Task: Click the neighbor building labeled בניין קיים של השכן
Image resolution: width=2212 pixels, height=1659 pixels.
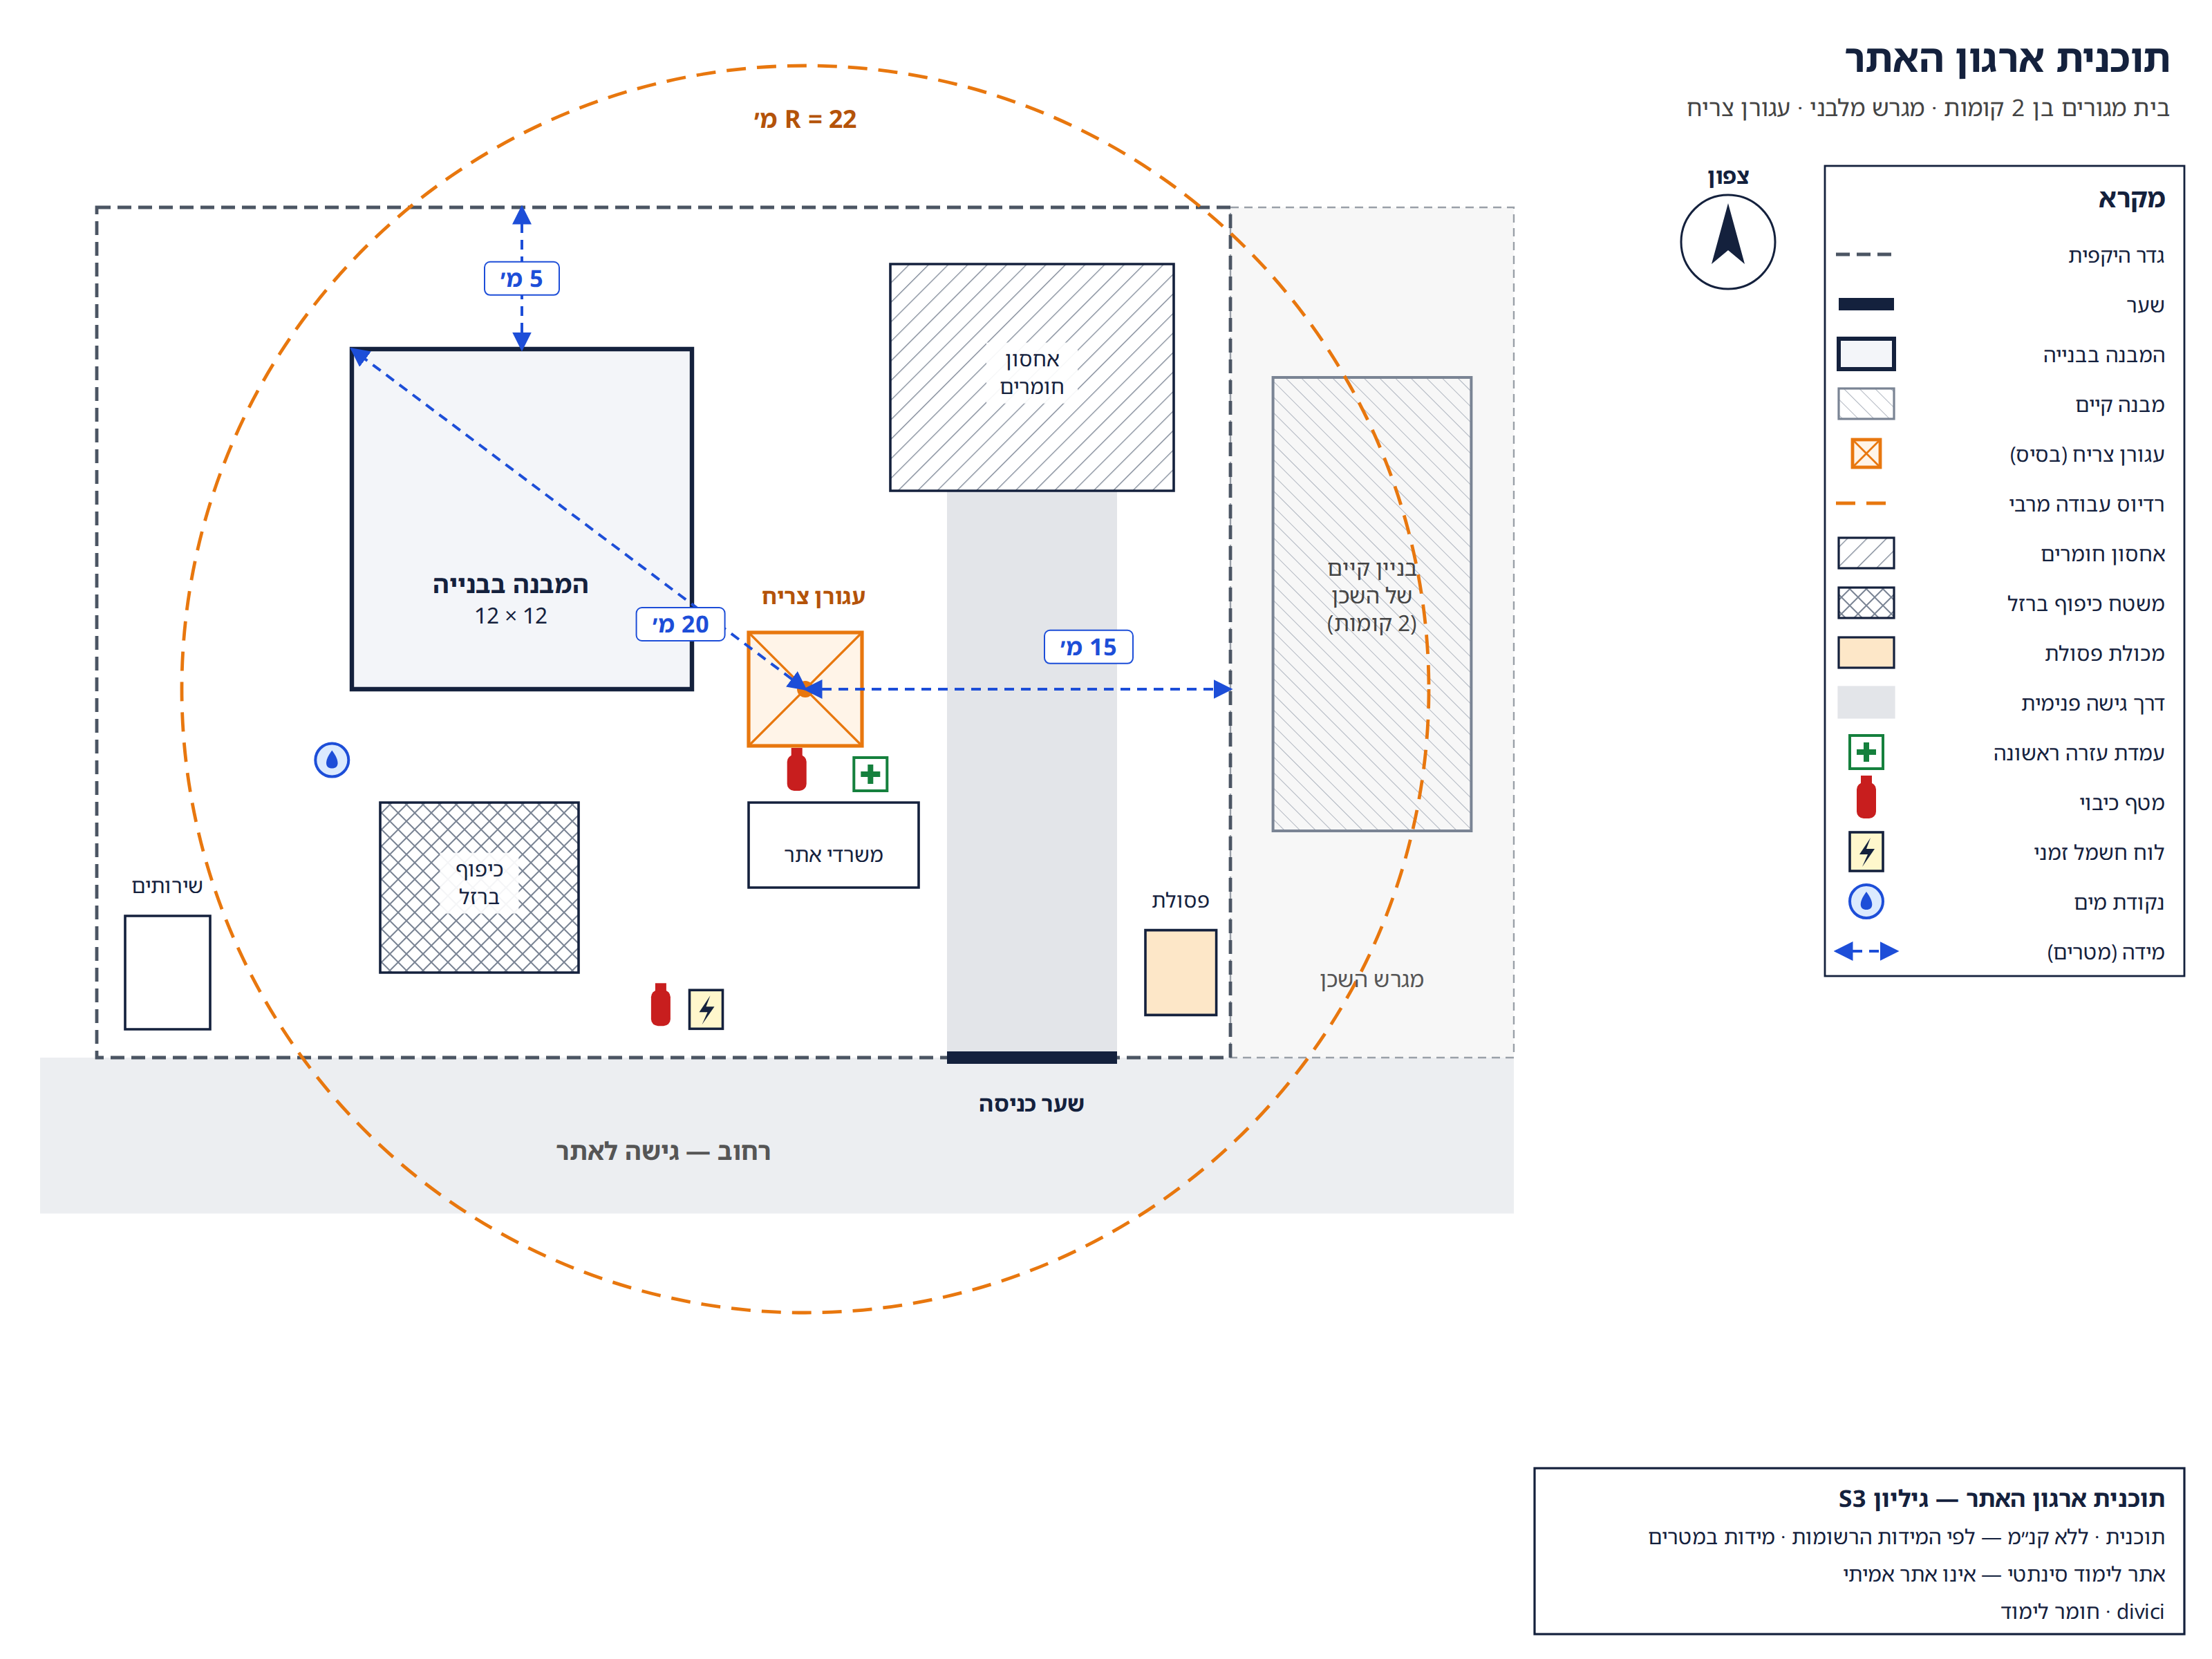Action: pos(1371,604)
